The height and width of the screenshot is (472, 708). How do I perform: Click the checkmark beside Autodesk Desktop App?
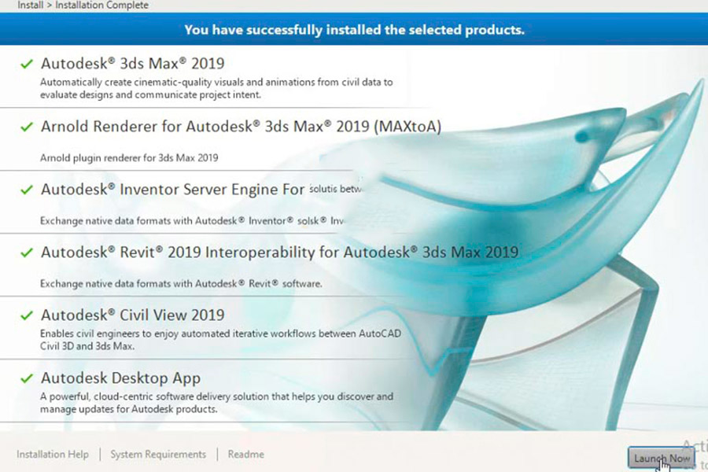pos(27,378)
